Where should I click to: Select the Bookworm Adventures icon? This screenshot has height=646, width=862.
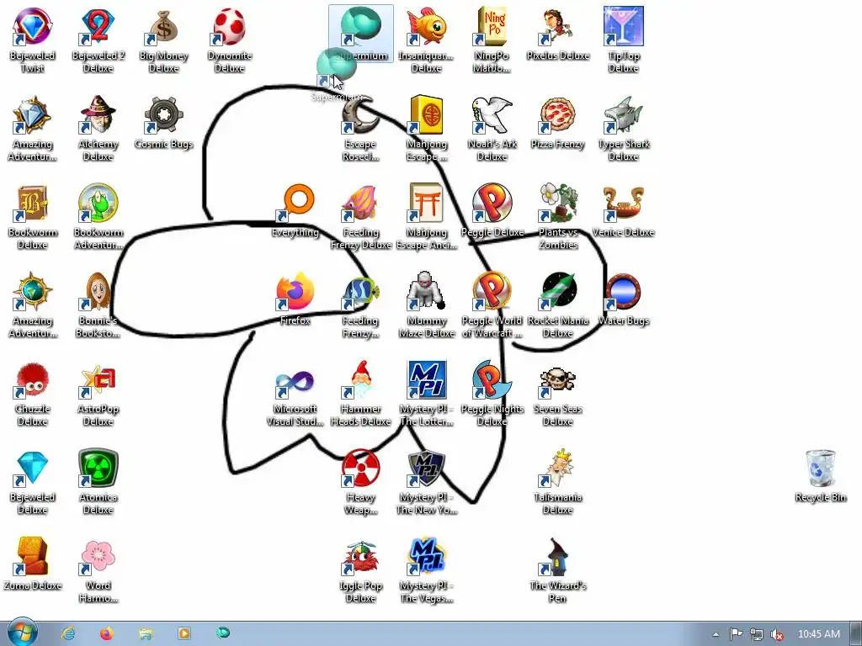click(98, 216)
